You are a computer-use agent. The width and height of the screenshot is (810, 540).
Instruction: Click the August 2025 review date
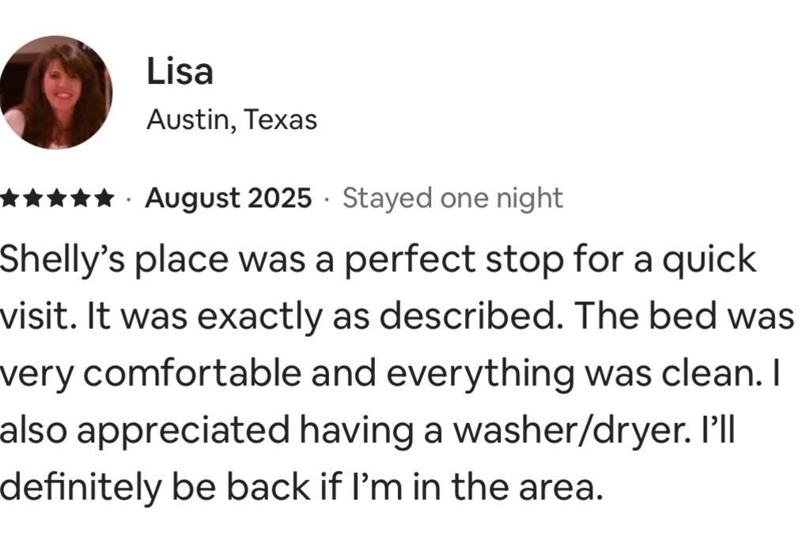point(228,198)
